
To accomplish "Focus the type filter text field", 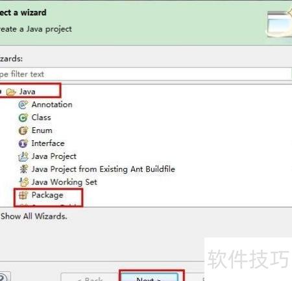I will [145, 74].
